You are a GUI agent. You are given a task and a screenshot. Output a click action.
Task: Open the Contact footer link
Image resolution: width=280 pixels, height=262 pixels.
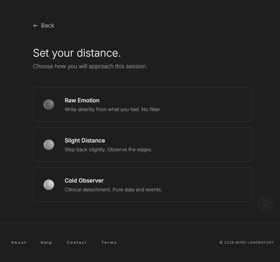click(77, 242)
